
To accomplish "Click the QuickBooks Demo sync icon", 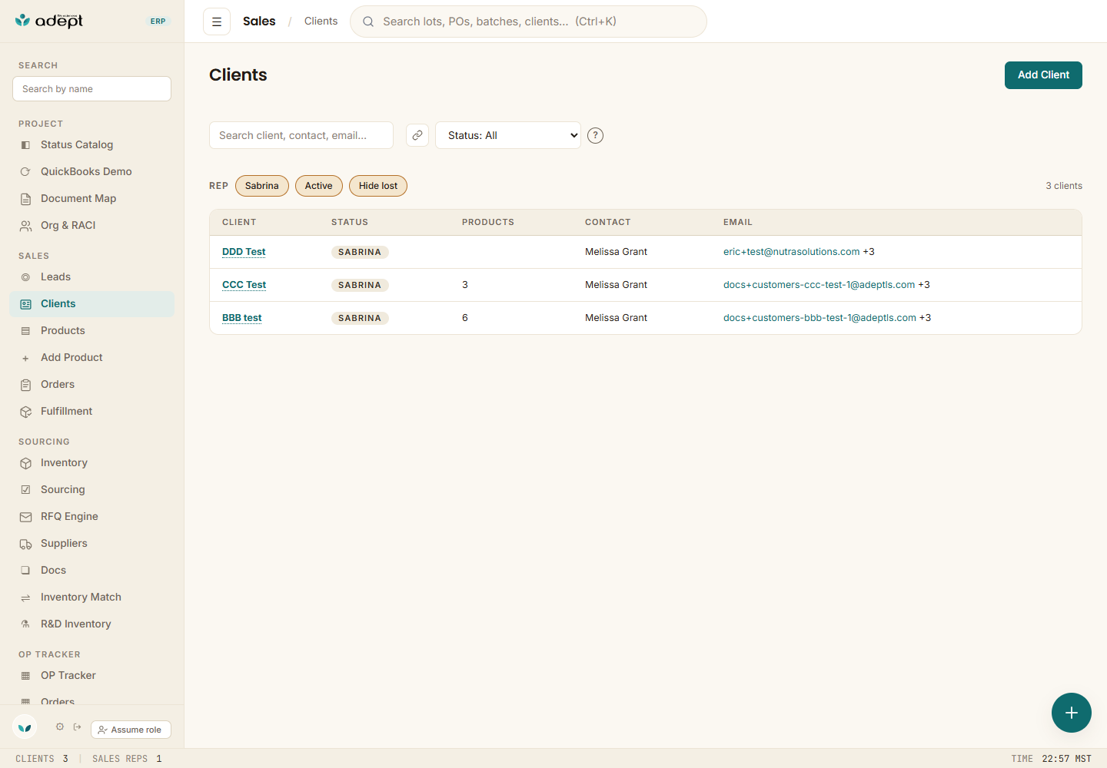I will click(x=25, y=172).
